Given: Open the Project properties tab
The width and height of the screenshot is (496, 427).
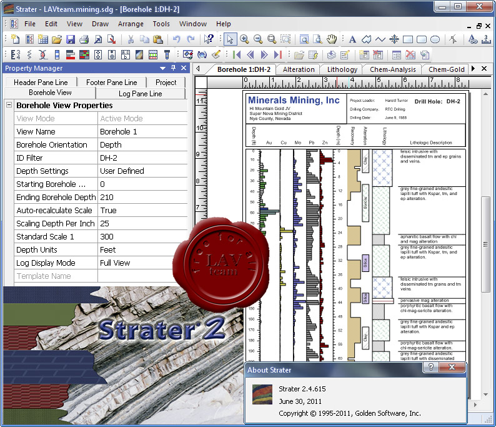Looking at the screenshot, I should [166, 83].
